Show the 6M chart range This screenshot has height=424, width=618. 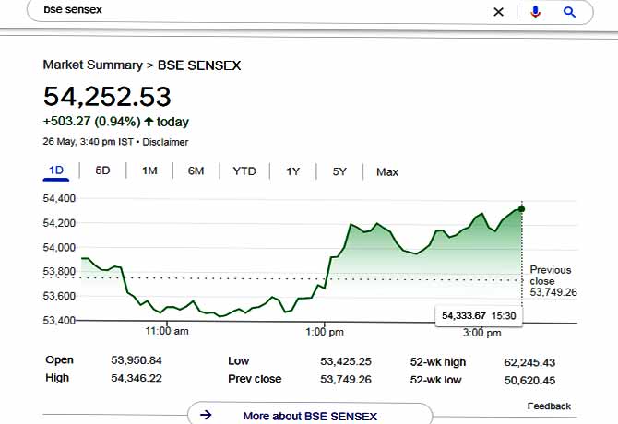coord(196,171)
